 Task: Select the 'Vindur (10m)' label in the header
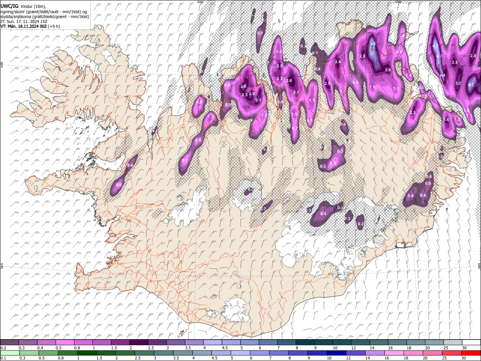(x=32, y=6)
